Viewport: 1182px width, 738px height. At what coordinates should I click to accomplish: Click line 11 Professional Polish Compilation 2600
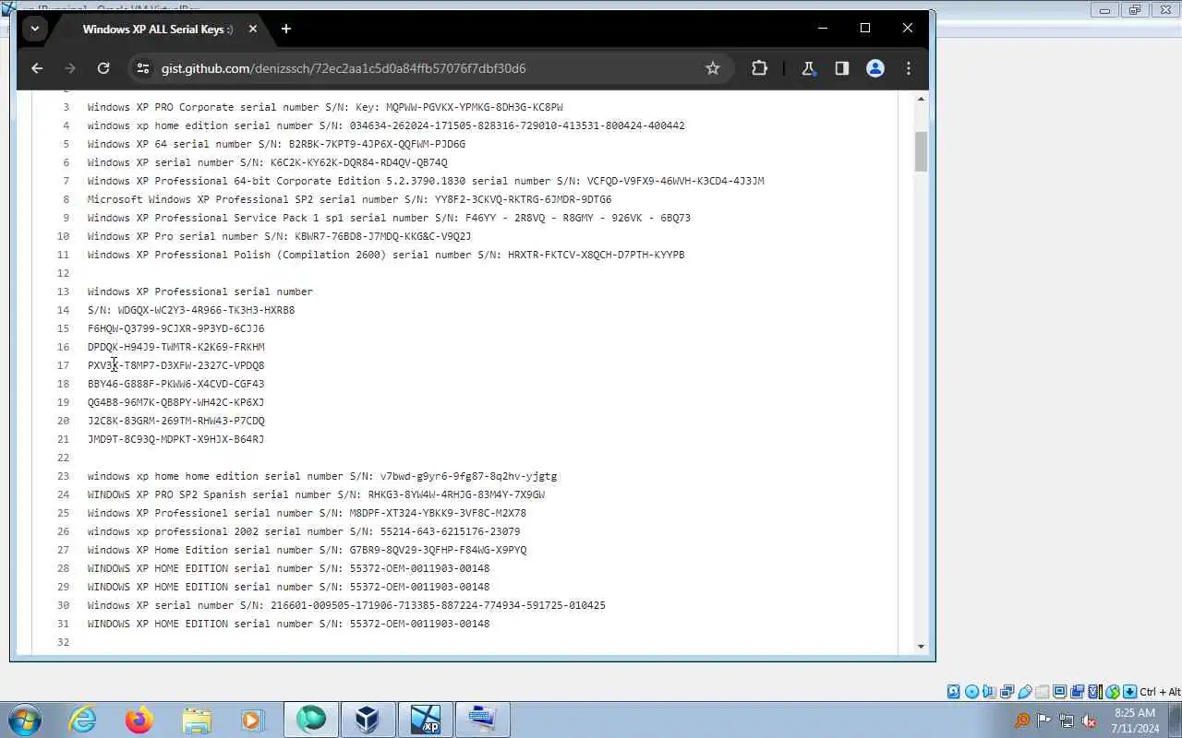[x=386, y=255]
